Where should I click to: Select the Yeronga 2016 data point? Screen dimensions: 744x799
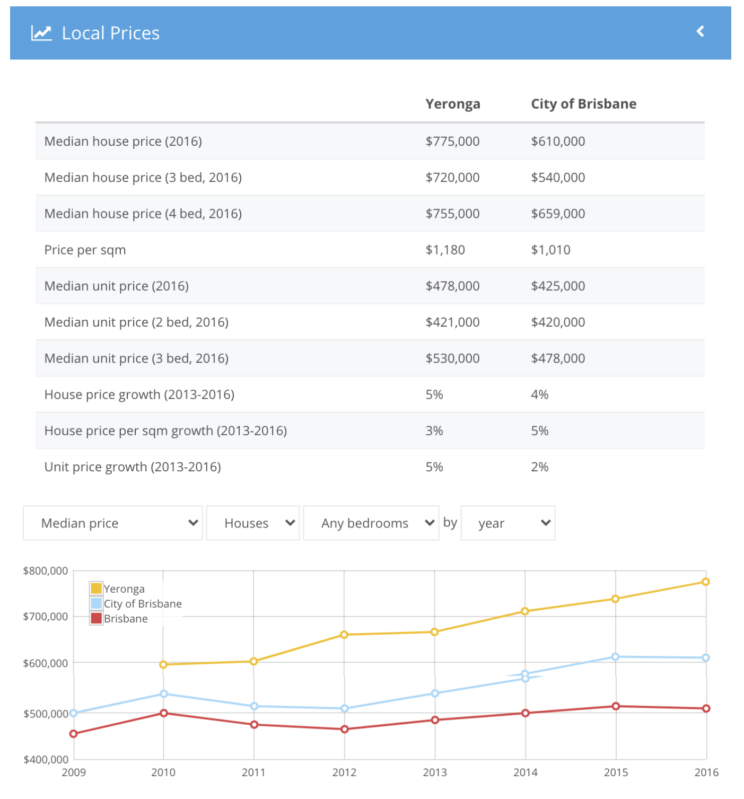(x=706, y=582)
